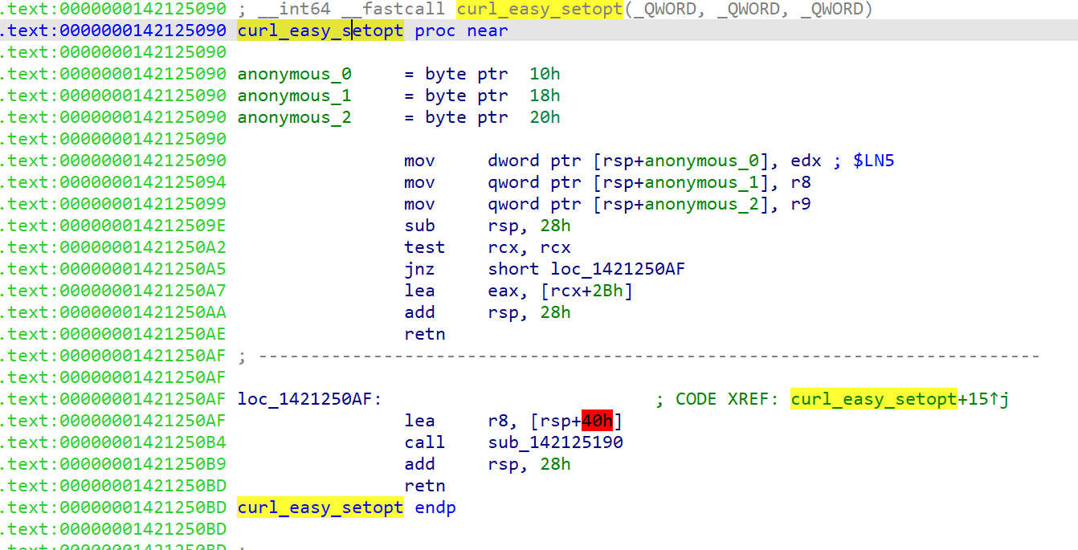Click 'rcx, rcx' operands of the test instruction
The height and width of the screenshot is (550, 1078).
point(529,247)
